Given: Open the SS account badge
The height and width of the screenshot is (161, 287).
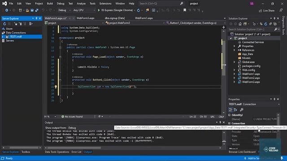Looking at the screenshot, I should (252, 4).
